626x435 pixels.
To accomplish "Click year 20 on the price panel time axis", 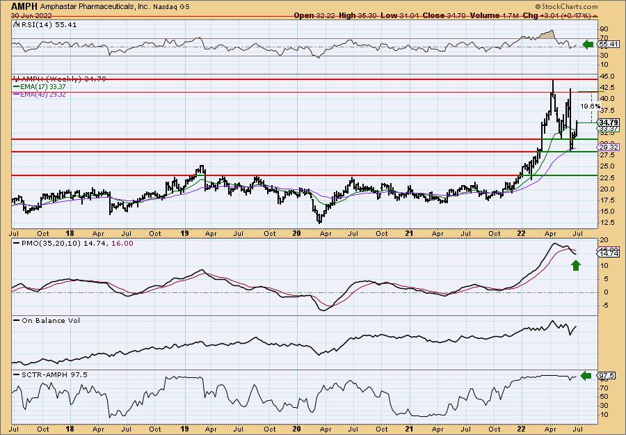I will (x=296, y=233).
